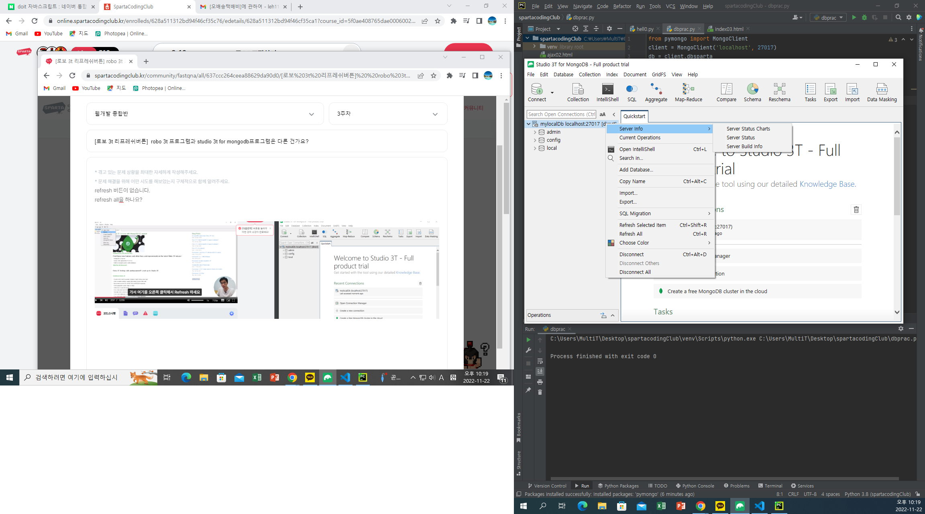The height and width of the screenshot is (514, 925).
Task: Open the dbprac run configuration dropdown
Action: [828, 18]
